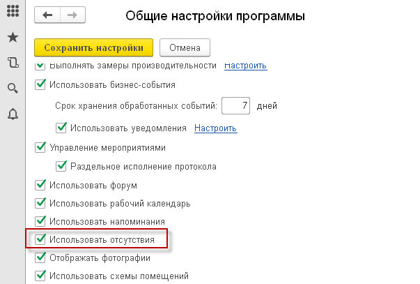Toggle Использовать отсутствия checkbox
420x284 pixels.
pos(40,239)
